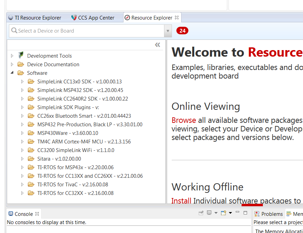303x233 pixels.
Task: Click the CC26xx Bluetooth Smart folder icon
Action: (31, 116)
